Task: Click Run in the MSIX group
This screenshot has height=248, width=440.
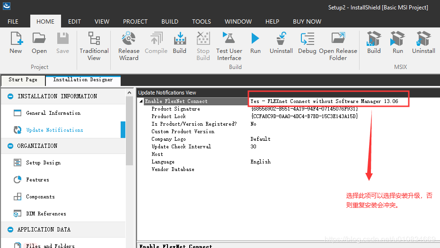Action: pos(397,43)
